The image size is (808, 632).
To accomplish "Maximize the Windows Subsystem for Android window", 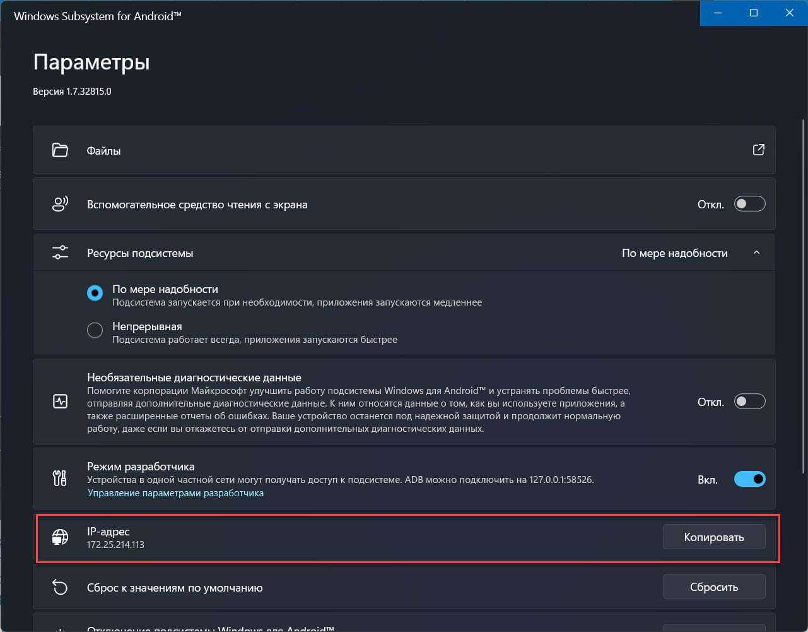I will (x=754, y=13).
